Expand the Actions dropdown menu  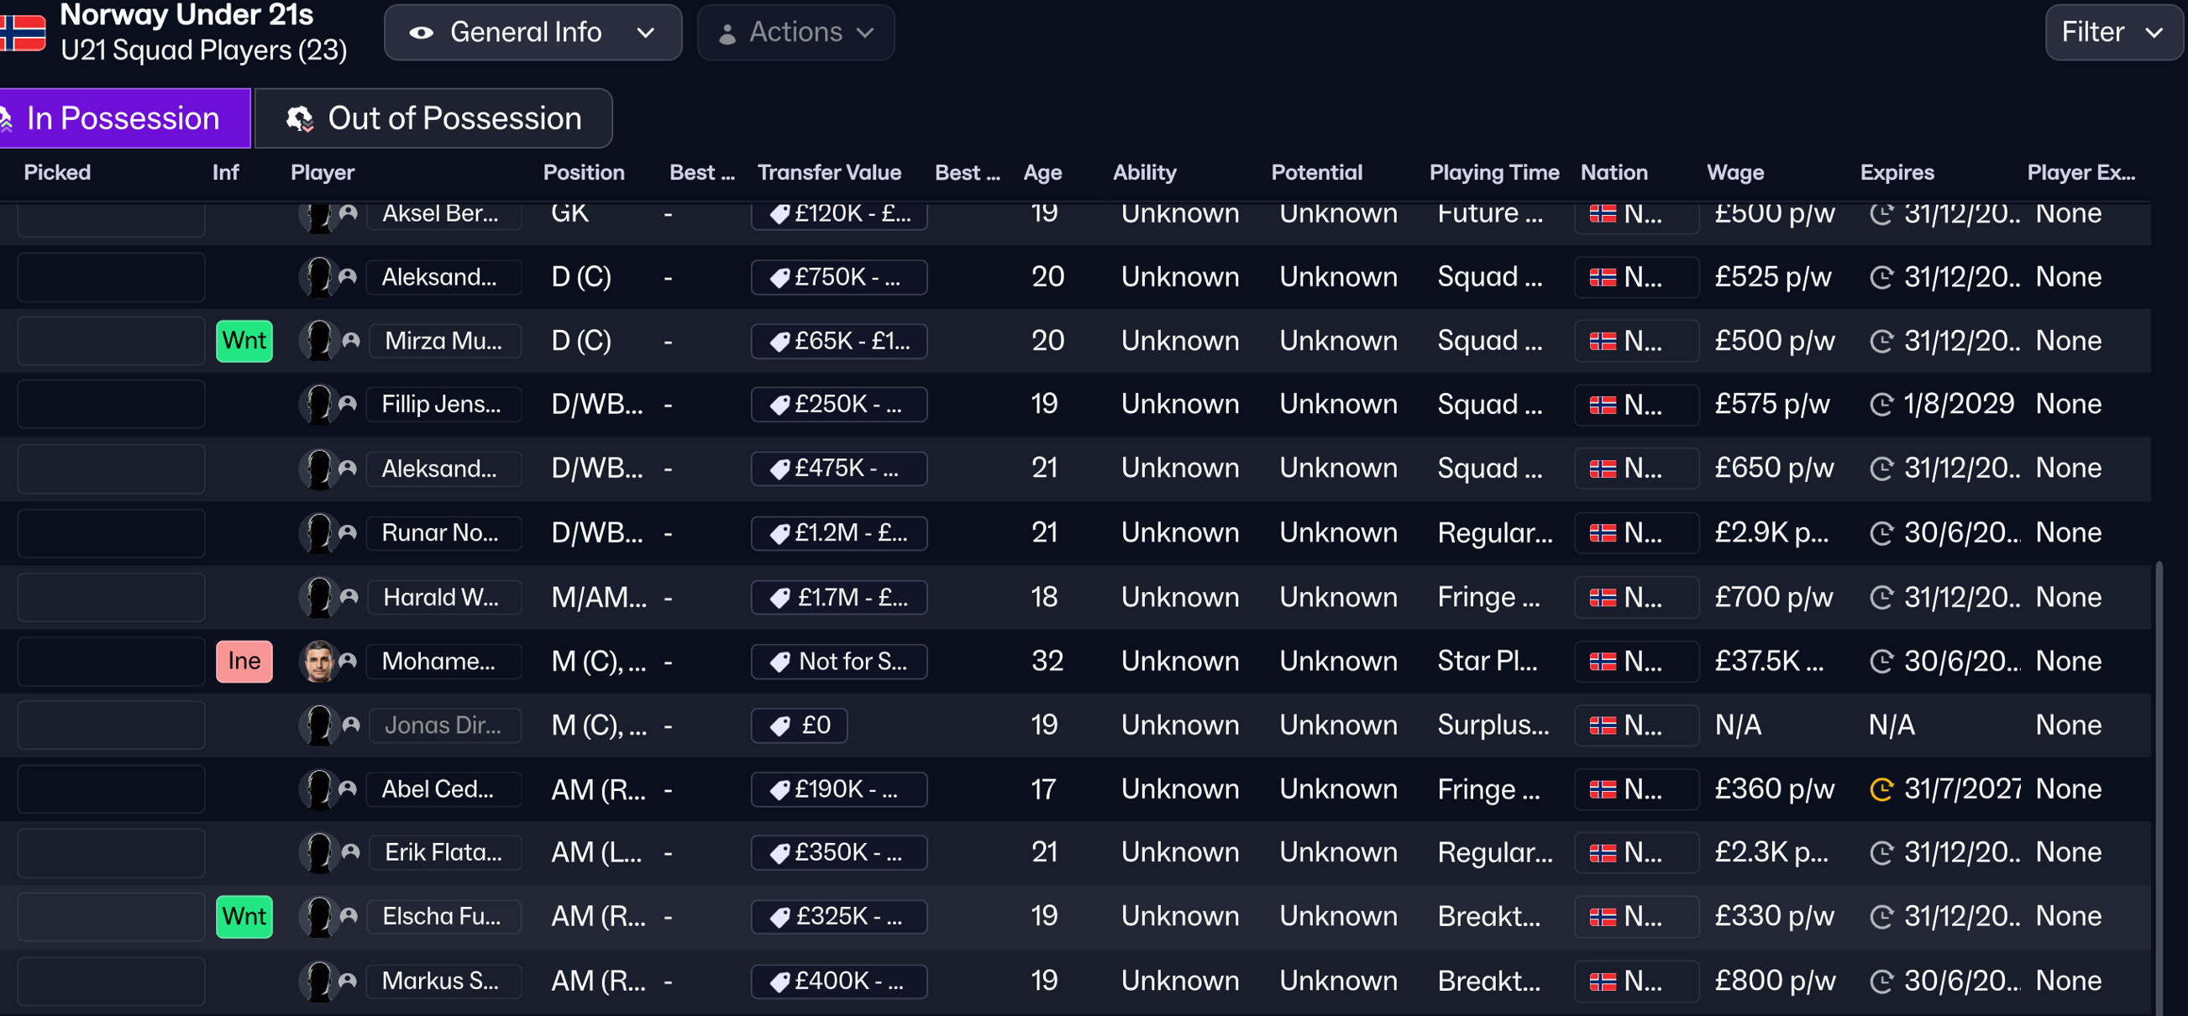795,32
